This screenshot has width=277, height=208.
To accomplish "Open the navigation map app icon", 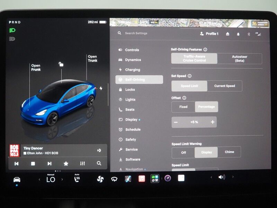I will pos(128,179).
